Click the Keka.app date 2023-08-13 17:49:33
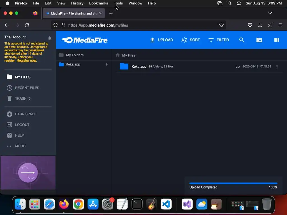This screenshot has height=215, width=287. [257, 67]
